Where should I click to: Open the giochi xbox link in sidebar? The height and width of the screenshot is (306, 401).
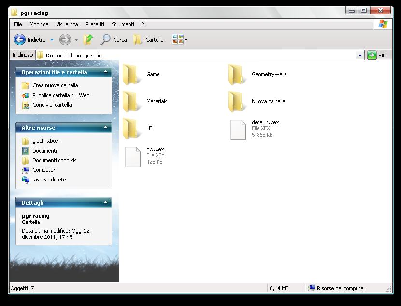(x=45, y=141)
